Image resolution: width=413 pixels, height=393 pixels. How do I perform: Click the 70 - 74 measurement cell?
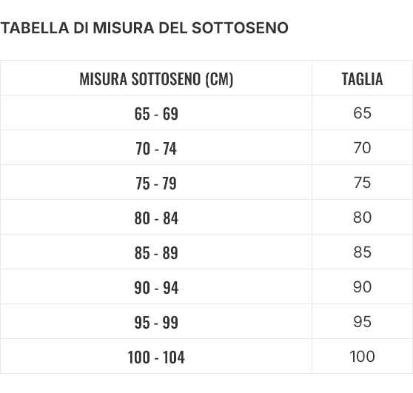click(x=156, y=147)
